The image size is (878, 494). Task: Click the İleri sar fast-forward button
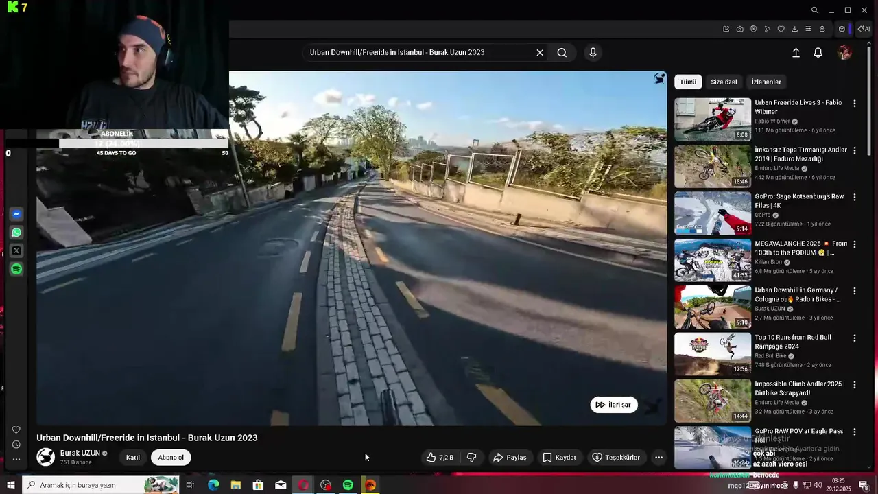(x=614, y=405)
